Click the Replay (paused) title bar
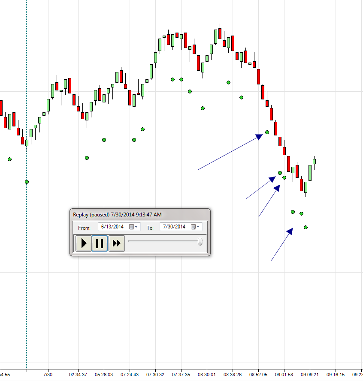This screenshot has width=363, height=381. coord(140,215)
